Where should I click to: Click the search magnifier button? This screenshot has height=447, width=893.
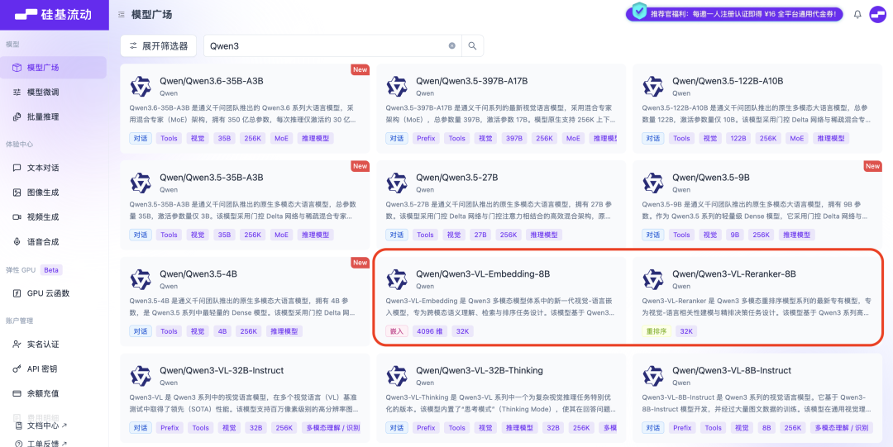click(472, 46)
